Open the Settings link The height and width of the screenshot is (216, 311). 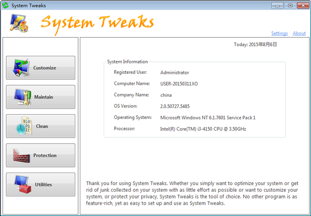[x=279, y=33]
